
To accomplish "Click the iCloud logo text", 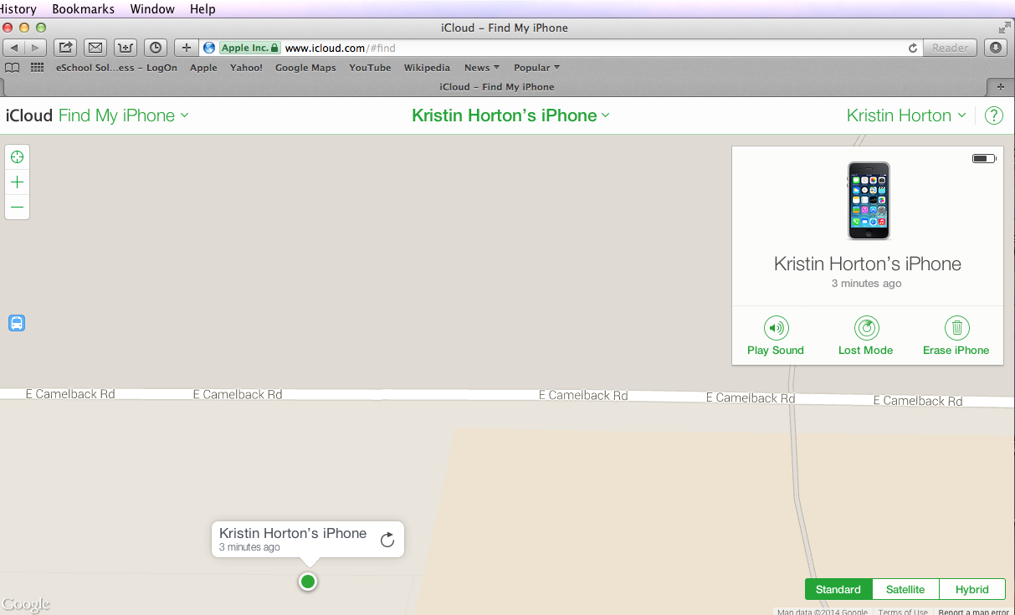I will click(x=29, y=116).
